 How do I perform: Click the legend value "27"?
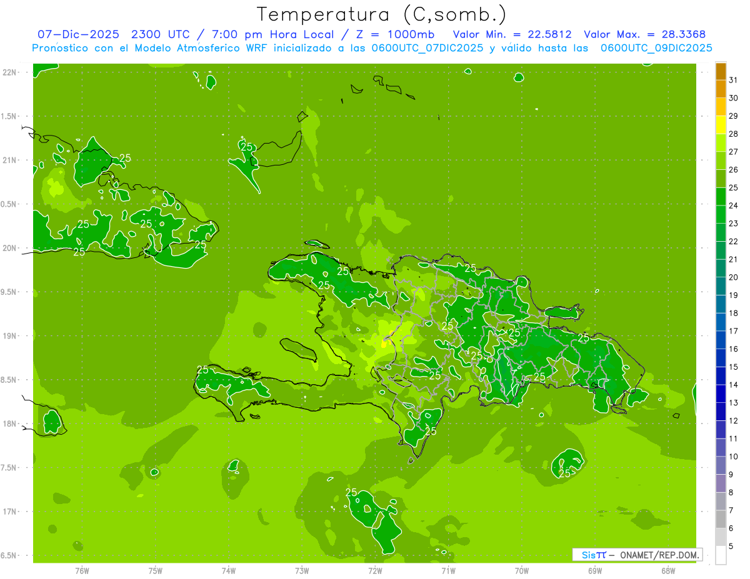[733, 152]
